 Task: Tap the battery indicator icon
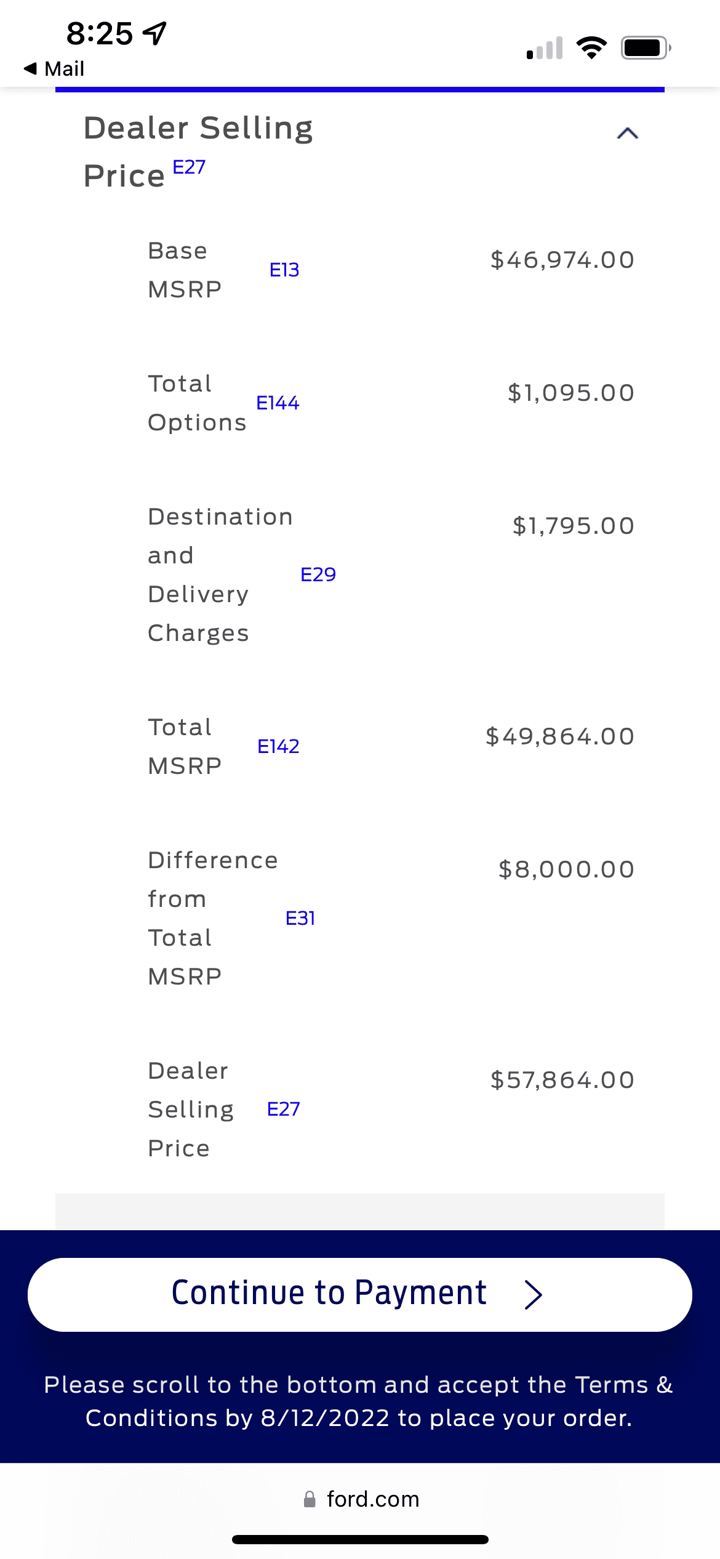click(645, 47)
